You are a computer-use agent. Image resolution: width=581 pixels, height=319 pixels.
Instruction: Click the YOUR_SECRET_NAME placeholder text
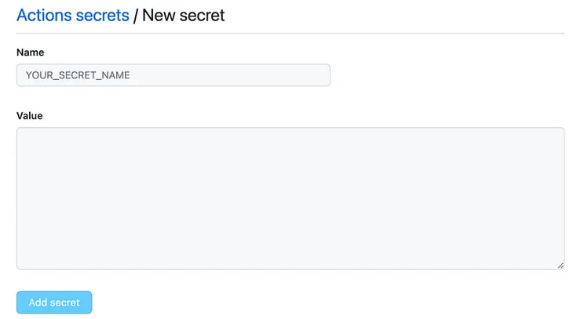(78, 75)
